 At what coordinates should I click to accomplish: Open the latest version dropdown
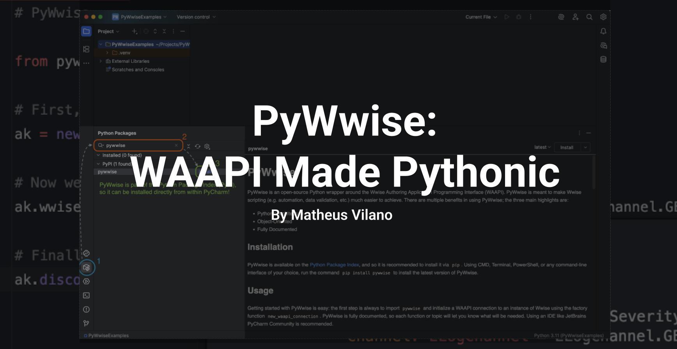point(542,147)
